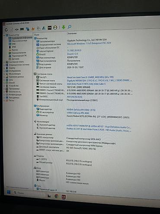Open the Intel Alder Point-S chipset link
The height and width of the screenshot is (214, 160).
86,84
